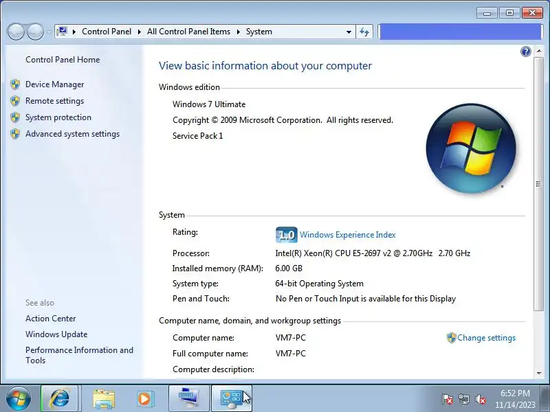Click the Back navigation button
Viewport: 550px width, 412px height.
tap(16, 32)
